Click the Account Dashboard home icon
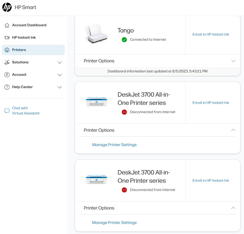The height and width of the screenshot is (234, 244). pyautogui.click(x=7, y=25)
